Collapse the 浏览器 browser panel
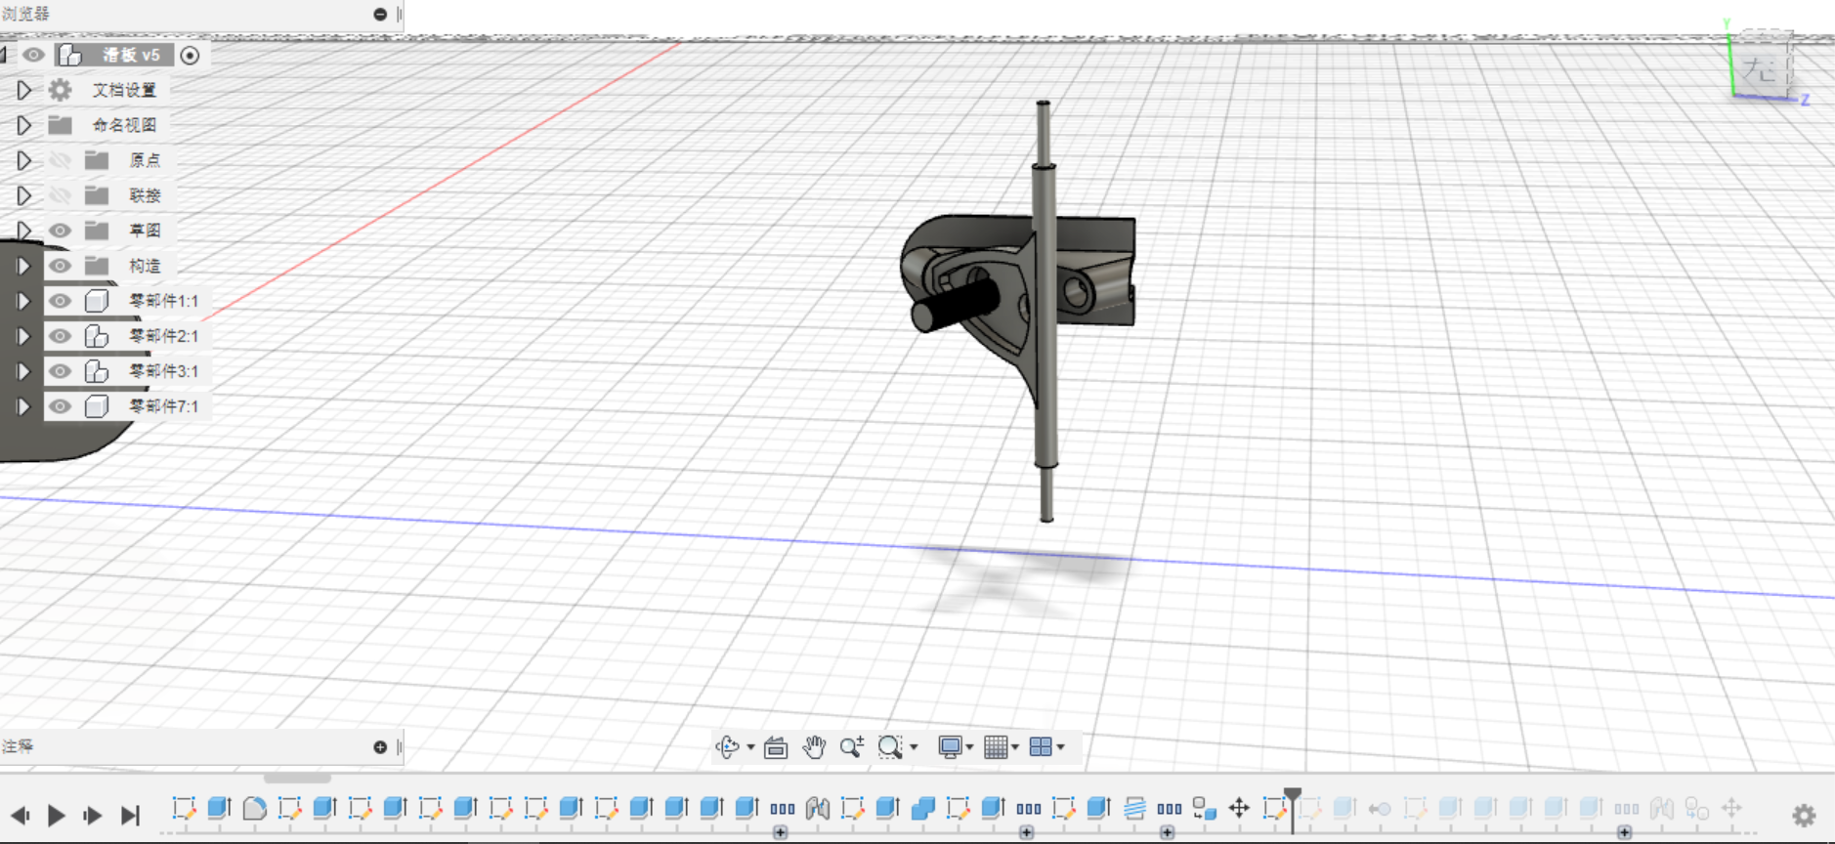The image size is (1835, 844). [x=380, y=14]
